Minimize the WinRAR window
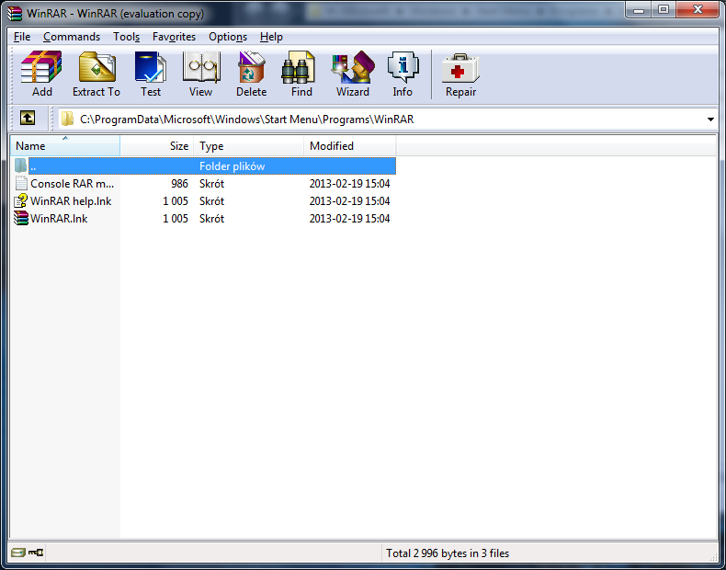This screenshot has width=726, height=570. coord(639,9)
